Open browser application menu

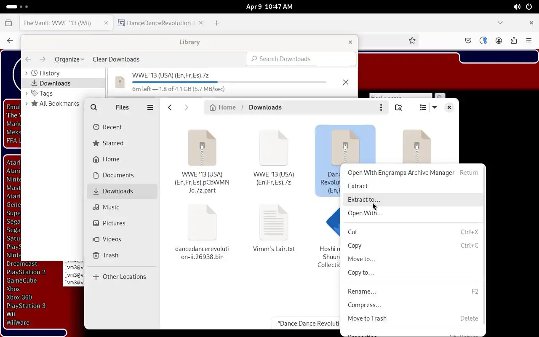coord(529,41)
